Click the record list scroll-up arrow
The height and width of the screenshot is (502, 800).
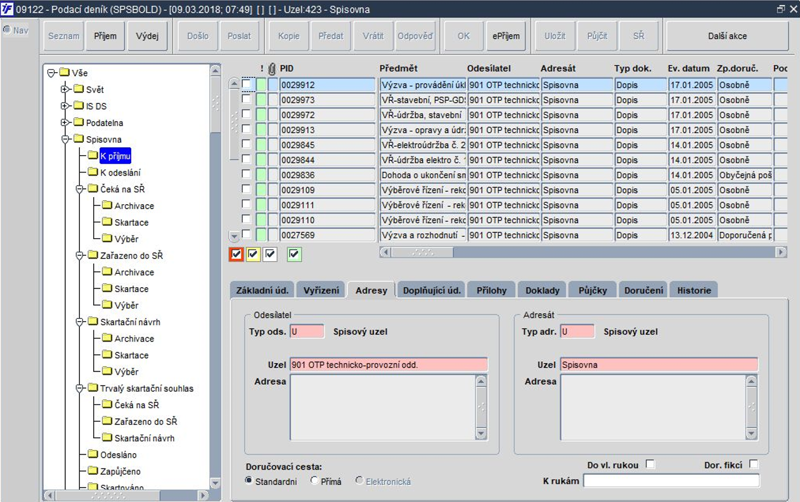pos(235,83)
